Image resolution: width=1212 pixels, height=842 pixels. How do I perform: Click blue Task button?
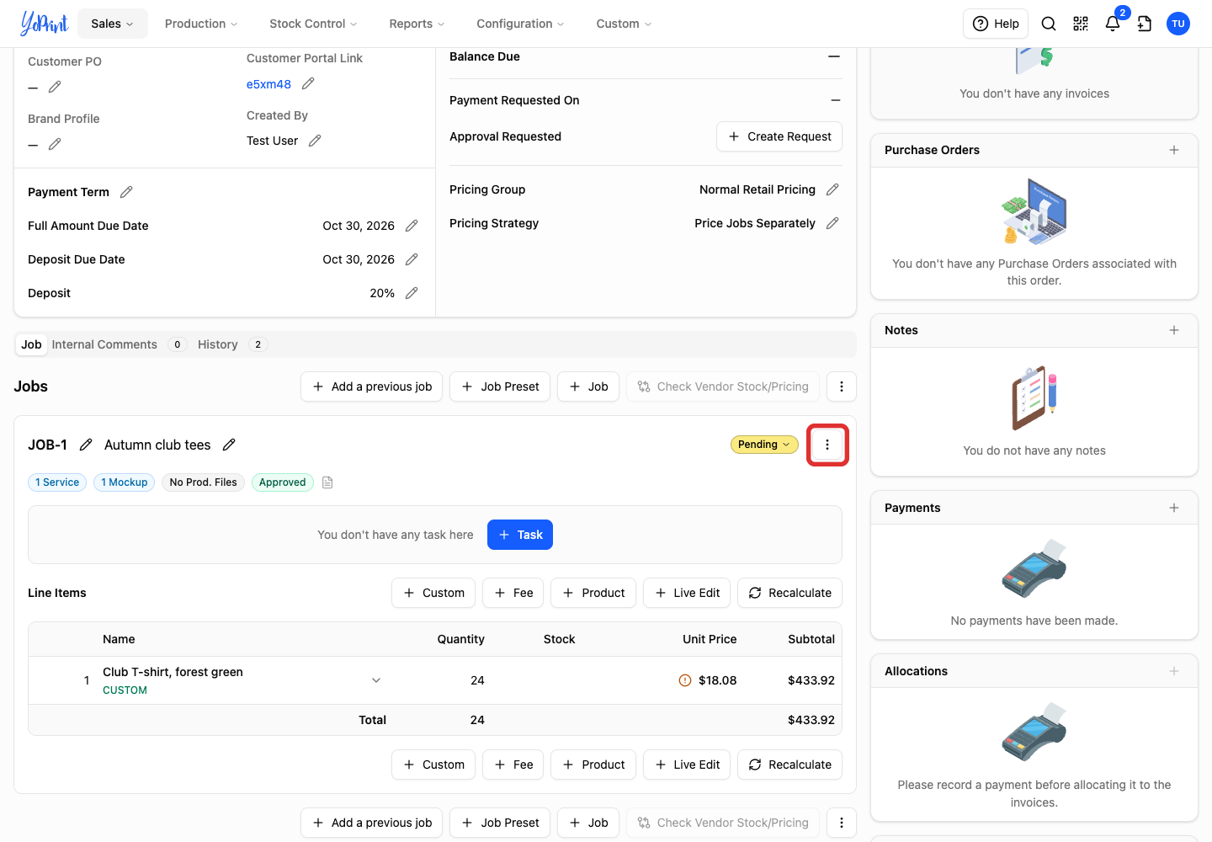(520, 535)
